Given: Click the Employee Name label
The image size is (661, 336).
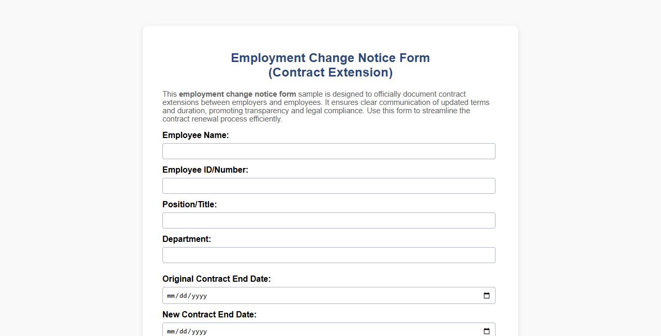Looking at the screenshot, I should point(196,135).
